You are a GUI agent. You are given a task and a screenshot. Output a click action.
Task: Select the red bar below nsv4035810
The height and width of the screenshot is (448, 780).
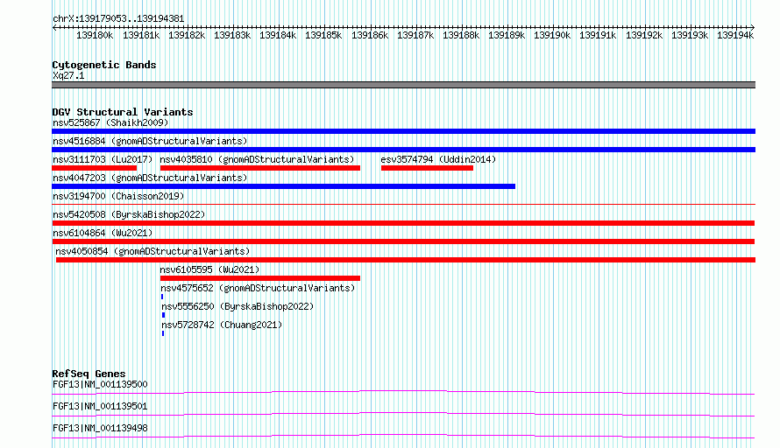pyautogui.click(x=259, y=168)
